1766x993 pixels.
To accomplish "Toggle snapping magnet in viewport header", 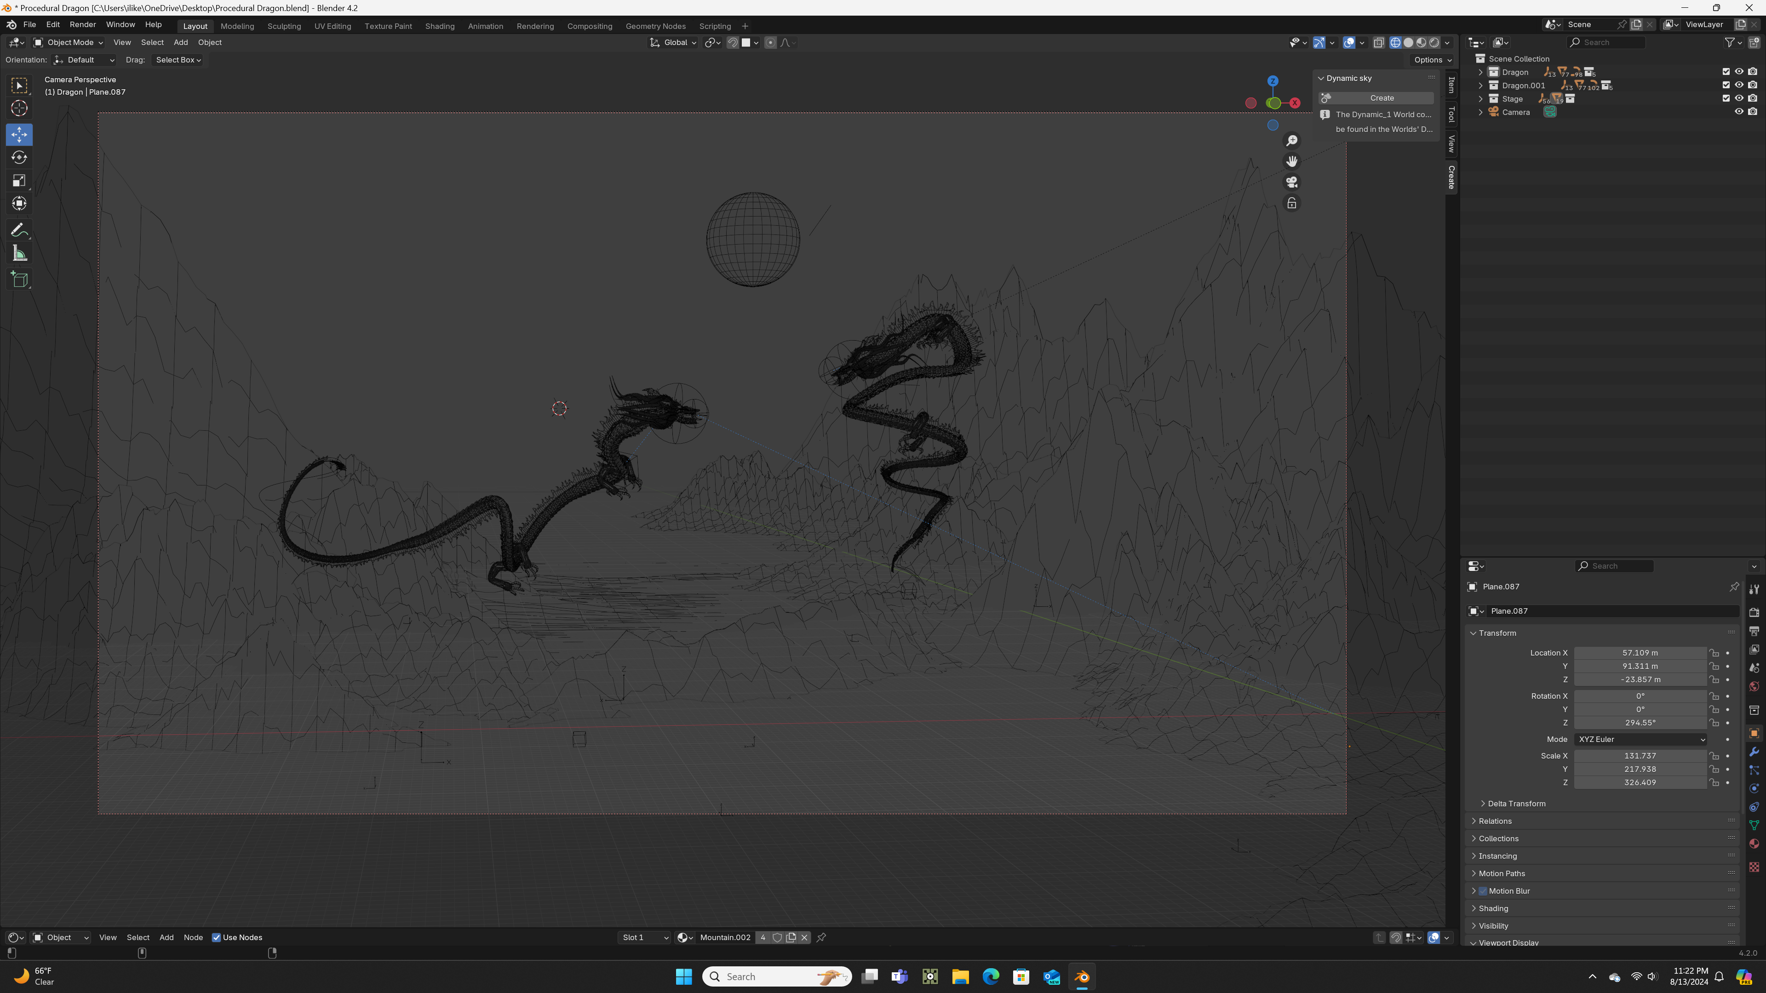I will click(x=732, y=42).
